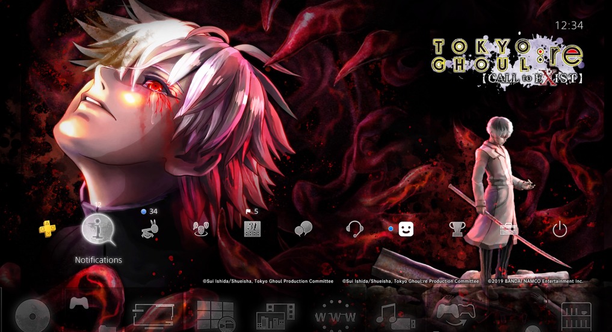Viewport: 612px width, 332px height.
Task: Select the game disc tile
Action: (32, 315)
